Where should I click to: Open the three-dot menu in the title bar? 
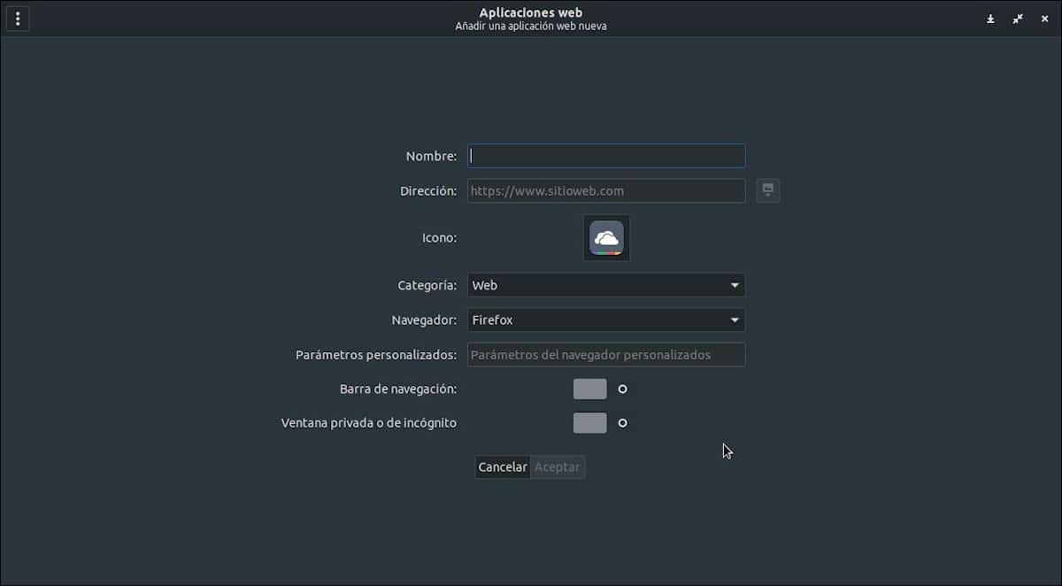18,18
